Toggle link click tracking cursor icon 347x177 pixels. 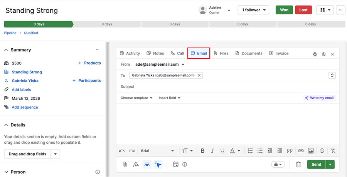tap(158, 165)
